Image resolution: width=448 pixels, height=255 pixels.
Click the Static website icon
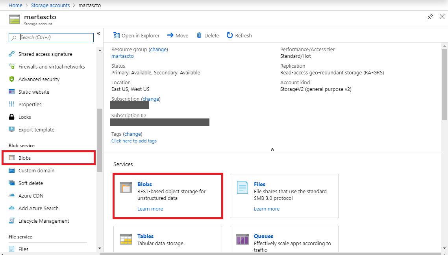click(11, 92)
